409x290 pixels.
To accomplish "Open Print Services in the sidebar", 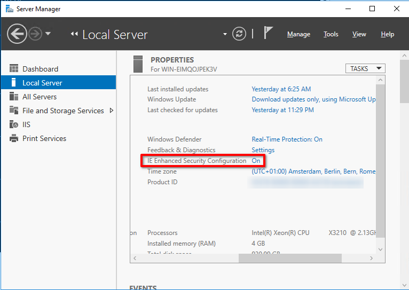I will [x=44, y=138].
